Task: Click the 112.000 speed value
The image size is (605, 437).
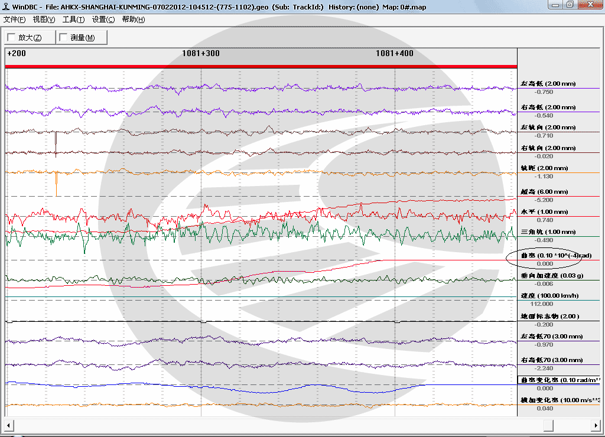Action: (x=542, y=304)
